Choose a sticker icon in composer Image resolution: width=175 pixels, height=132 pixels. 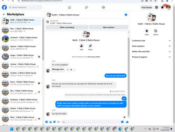click(55, 122)
